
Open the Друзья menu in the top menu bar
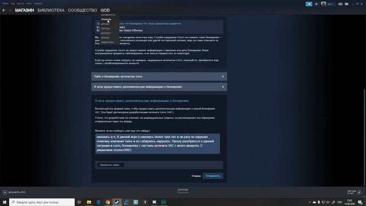click(21, 3)
